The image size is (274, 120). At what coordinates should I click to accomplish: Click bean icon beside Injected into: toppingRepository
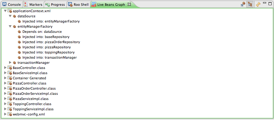(x=19, y=53)
